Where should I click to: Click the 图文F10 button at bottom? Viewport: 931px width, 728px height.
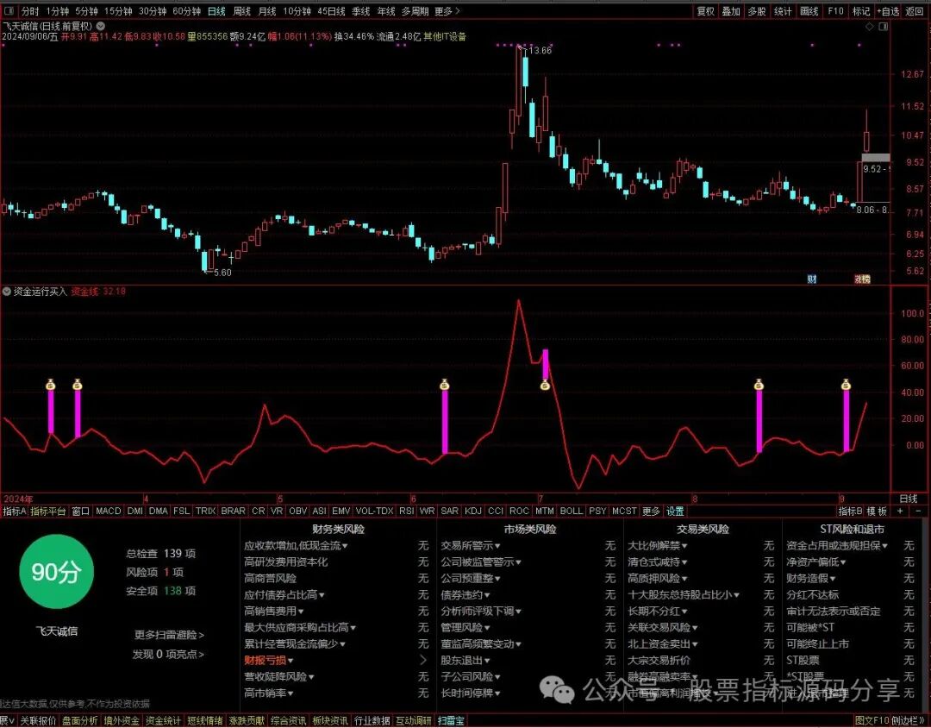[872, 721]
